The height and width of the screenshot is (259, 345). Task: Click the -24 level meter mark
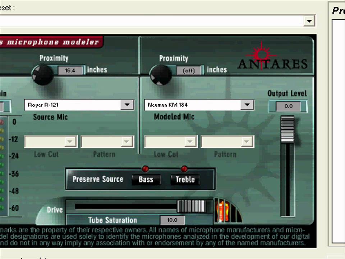coord(14,156)
